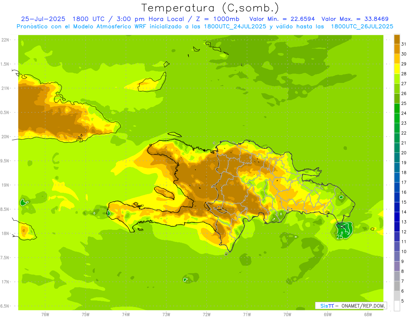Click the "72W" longitude label
413x319 pixels.
[x=206, y=314]
